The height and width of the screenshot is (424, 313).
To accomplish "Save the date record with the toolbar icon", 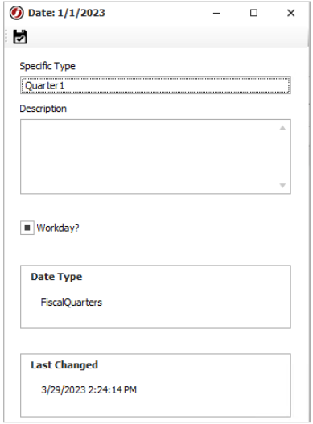I will pos(20,37).
